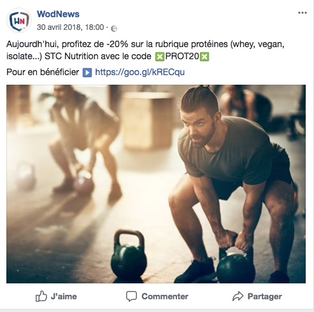Click the globe public-privacy icon
This screenshot has width=314, height=312.
114,28
